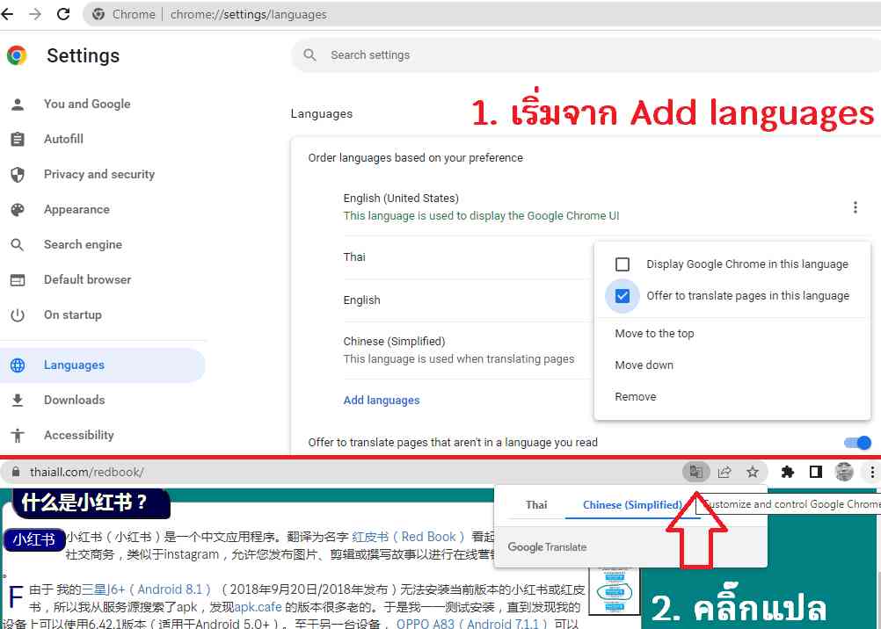Bookmark the page with the star icon
881x629 pixels.
753,472
